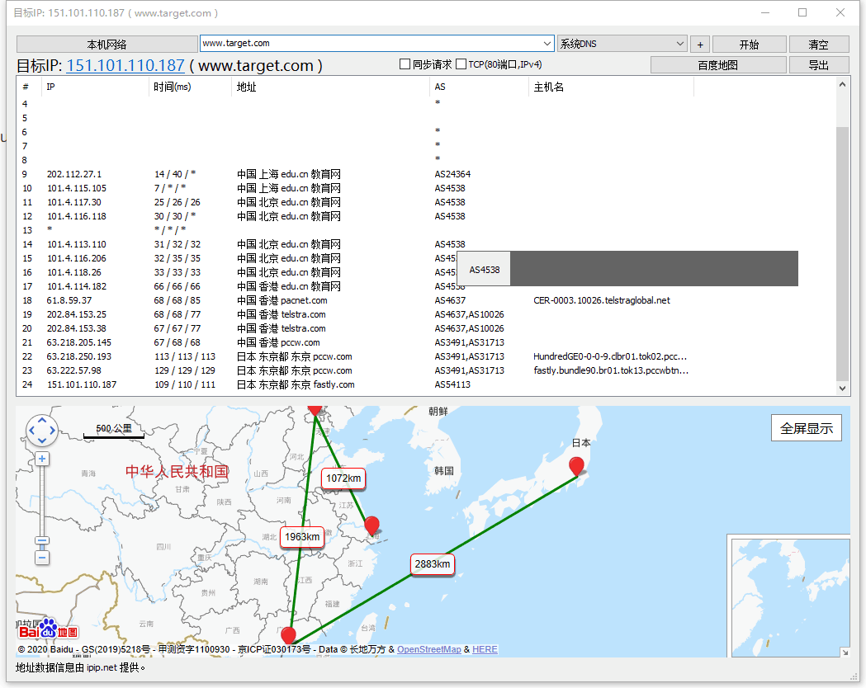
Task: Click the results list vertical scrollbar thumb
Action: tap(842, 254)
